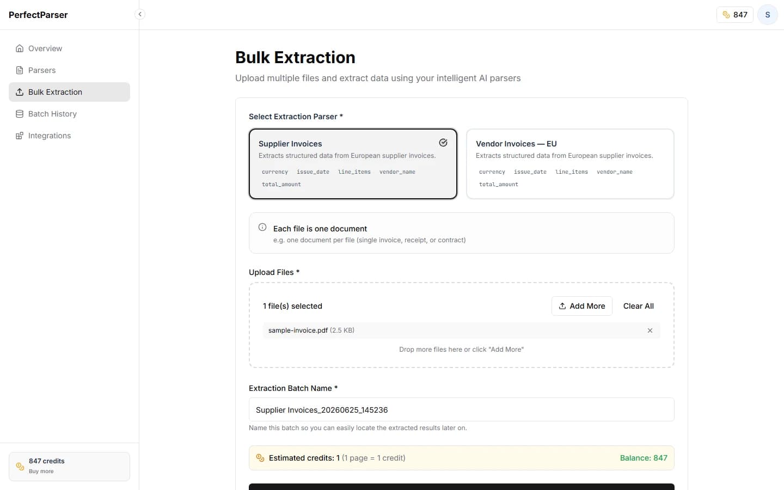Click the info icon beside Each file note

(x=262, y=227)
